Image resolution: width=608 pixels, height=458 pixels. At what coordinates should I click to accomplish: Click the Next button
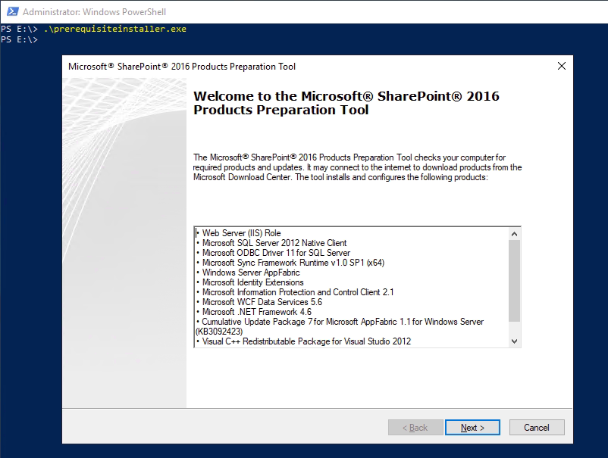pyautogui.click(x=472, y=428)
